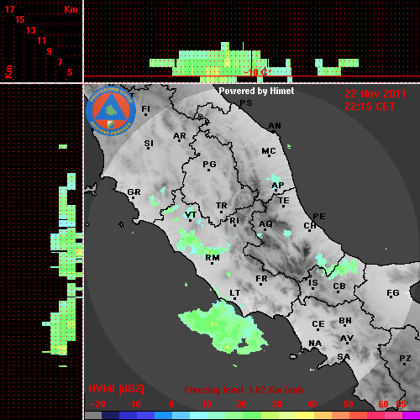Select the FR city label
This screenshot has width=420, height=420.
(x=261, y=279)
